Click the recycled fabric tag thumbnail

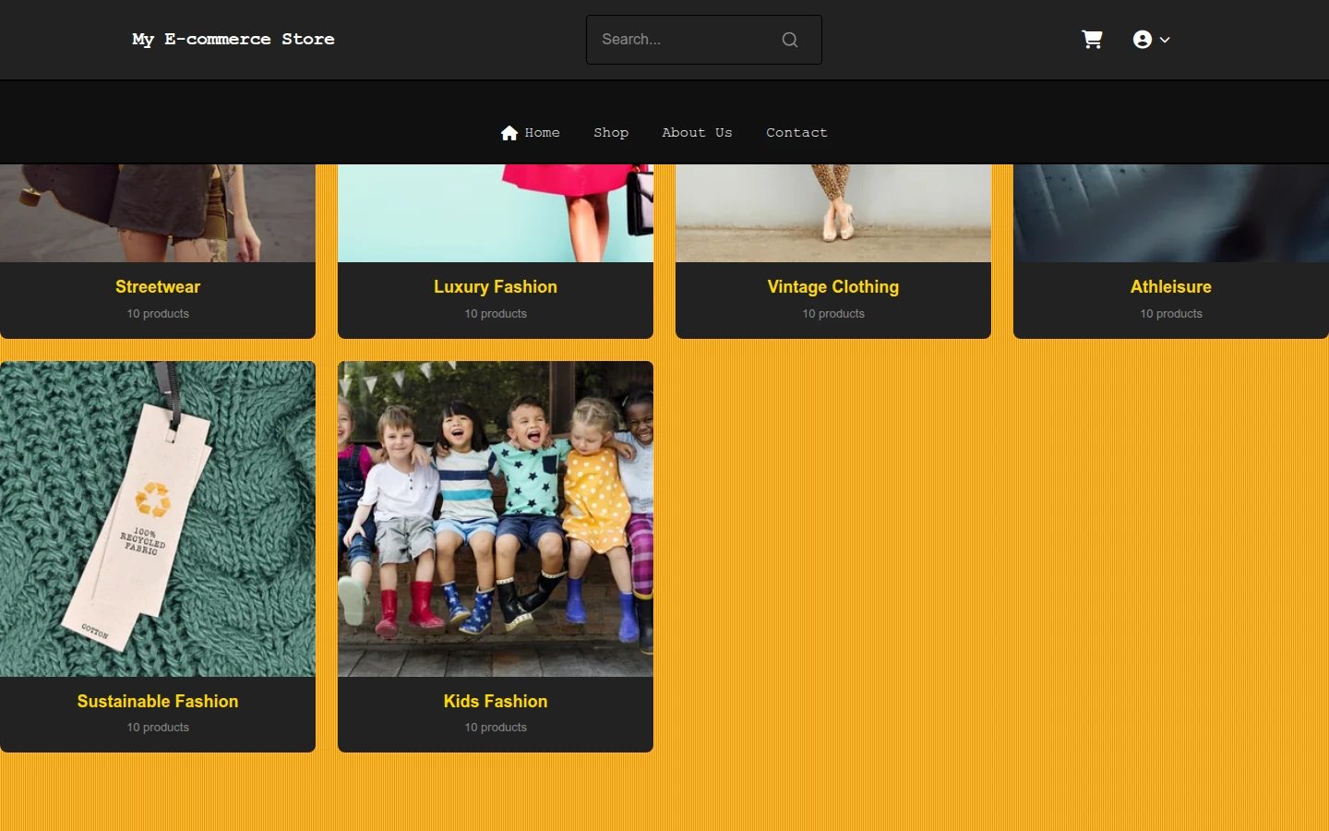coord(158,519)
